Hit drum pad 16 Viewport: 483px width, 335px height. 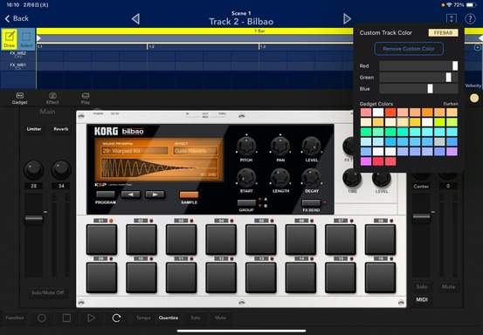pyautogui.click(x=381, y=277)
